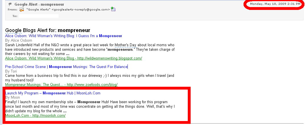Click the membership site snippet paragraph

click(x=90, y=107)
